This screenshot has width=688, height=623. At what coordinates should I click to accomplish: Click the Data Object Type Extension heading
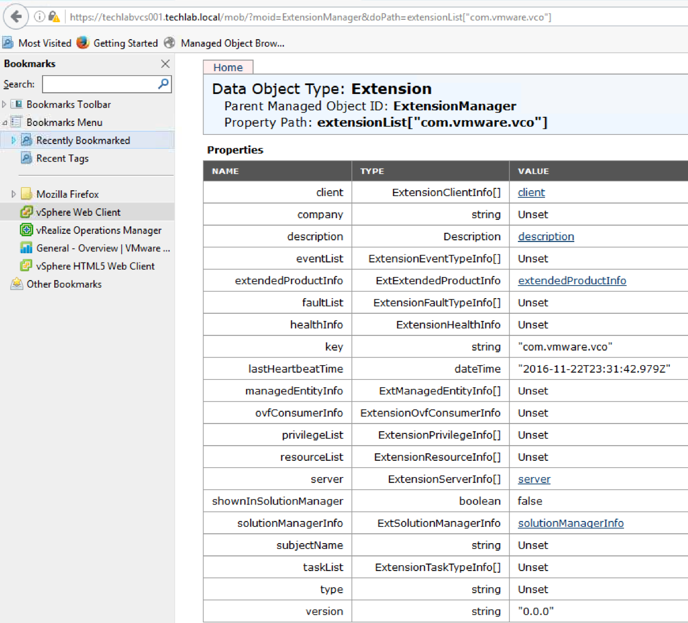(x=322, y=89)
